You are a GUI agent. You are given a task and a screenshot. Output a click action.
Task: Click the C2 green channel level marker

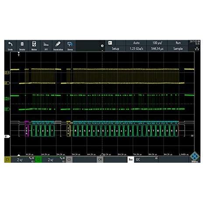tap(7, 109)
